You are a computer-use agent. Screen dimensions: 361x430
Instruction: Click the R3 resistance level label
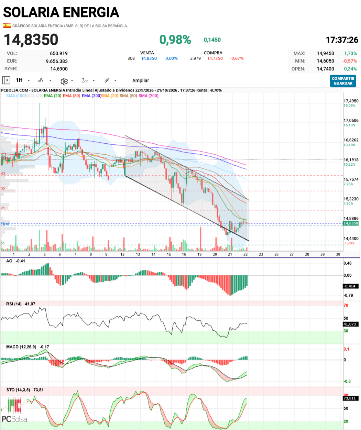click(x=3, y=174)
